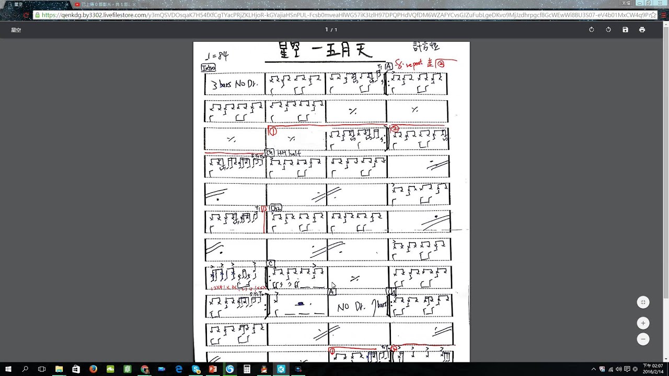This screenshot has width=669, height=376.
Task: Reload the page in Chrome
Action: click(x=26, y=15)
